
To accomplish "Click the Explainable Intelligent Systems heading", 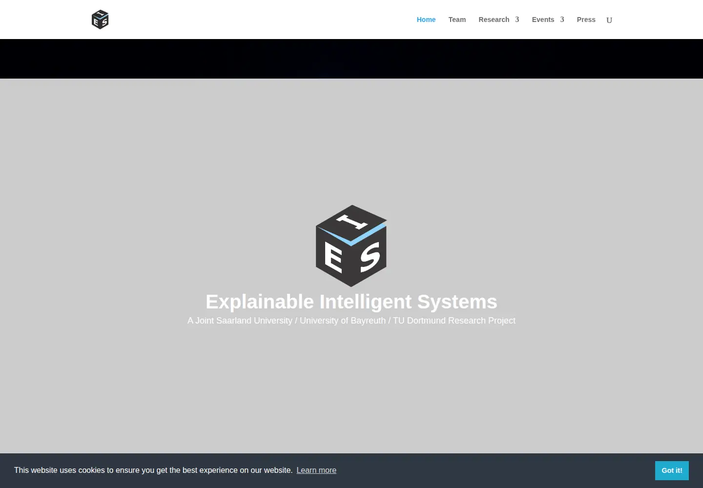I will pyautogui.click(x=351, y=302).
